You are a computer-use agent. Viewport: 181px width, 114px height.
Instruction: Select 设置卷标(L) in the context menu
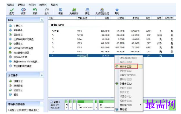click(129, 97)
